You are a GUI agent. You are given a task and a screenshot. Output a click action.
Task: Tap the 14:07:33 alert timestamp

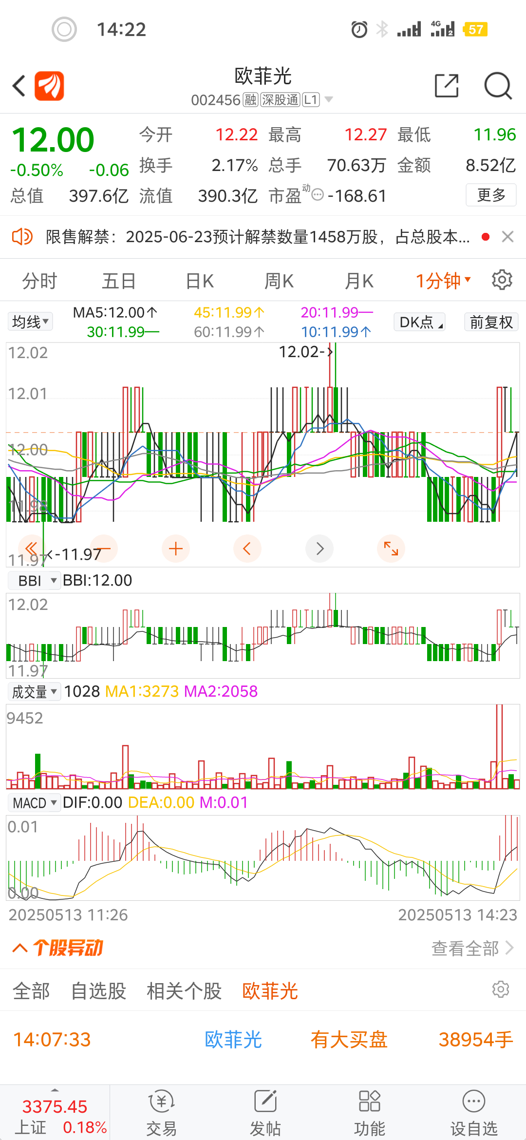(x=52, y=1039)
